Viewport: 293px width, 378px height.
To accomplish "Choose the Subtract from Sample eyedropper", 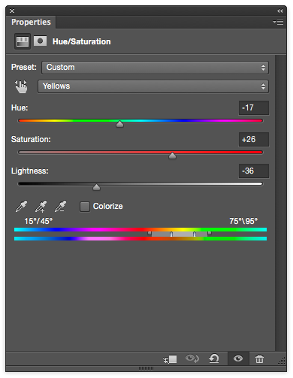I will (61, 206).
